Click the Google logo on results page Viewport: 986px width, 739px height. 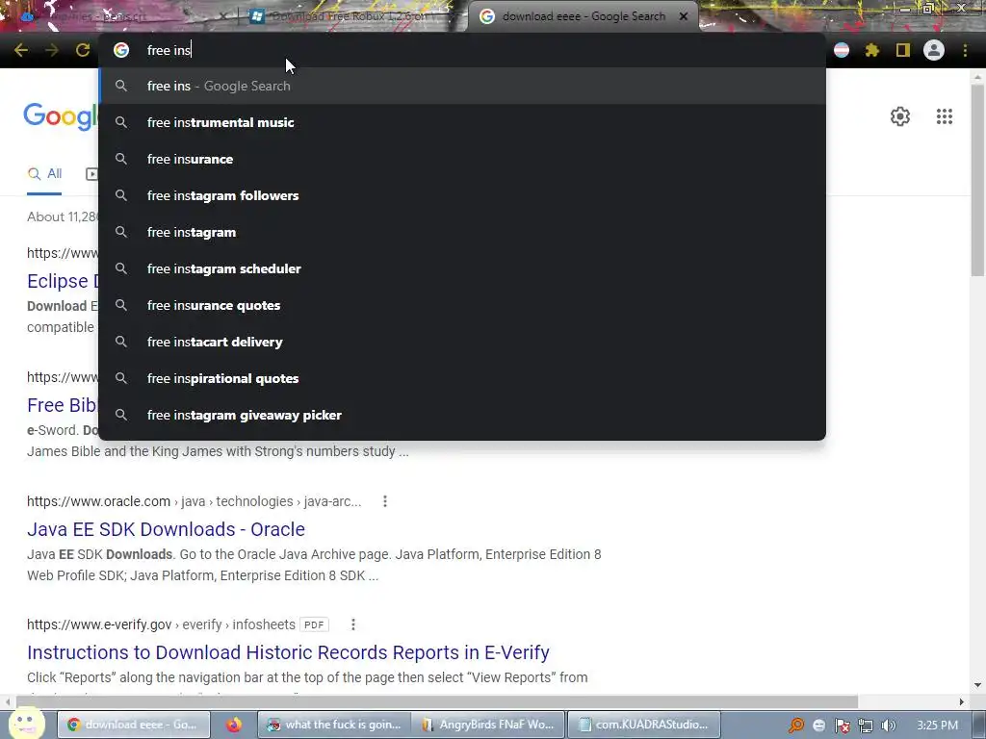pos(61,116)
